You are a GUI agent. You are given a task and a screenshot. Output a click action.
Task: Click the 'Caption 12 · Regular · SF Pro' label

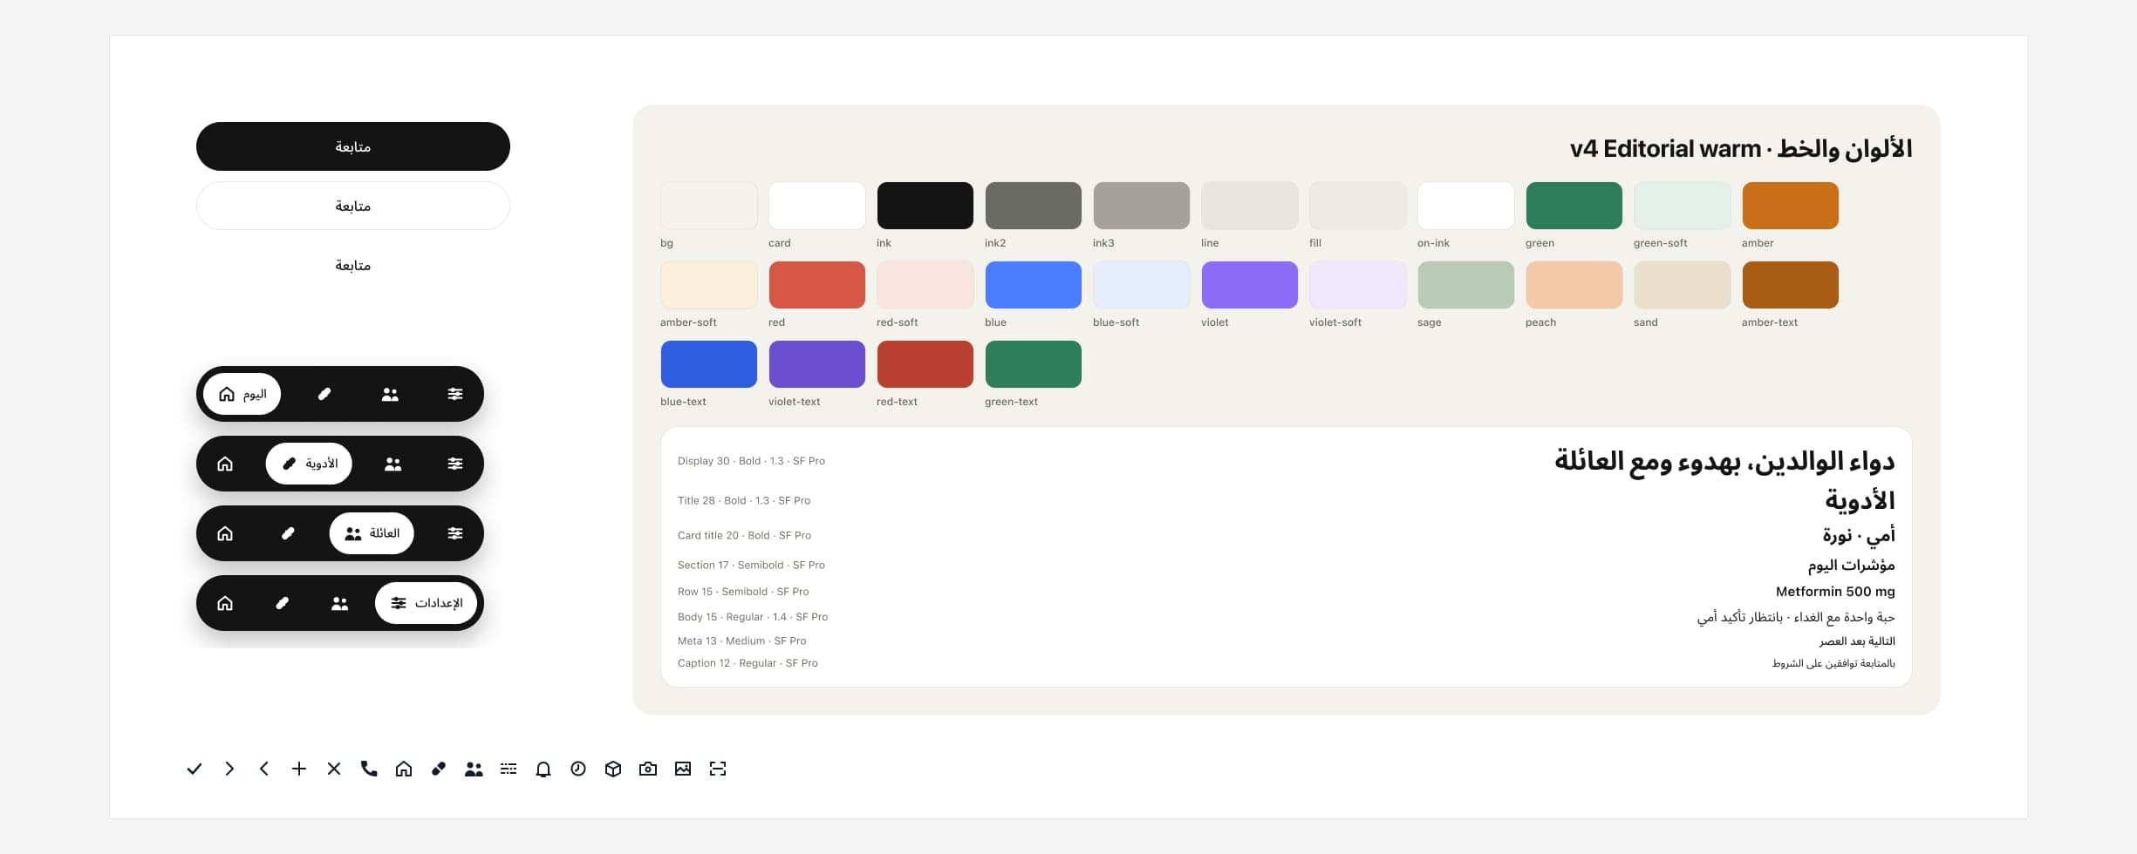pyautogui.click(x=748, y=663)
